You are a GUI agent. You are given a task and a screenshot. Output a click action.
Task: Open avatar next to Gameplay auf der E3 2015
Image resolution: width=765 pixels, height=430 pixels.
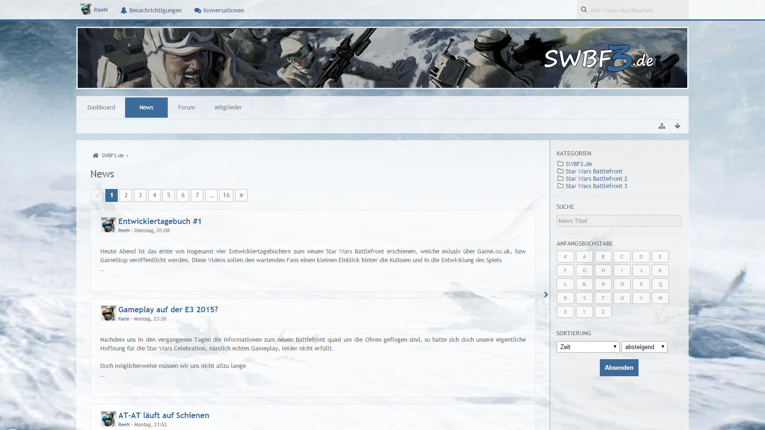[108, 313]
